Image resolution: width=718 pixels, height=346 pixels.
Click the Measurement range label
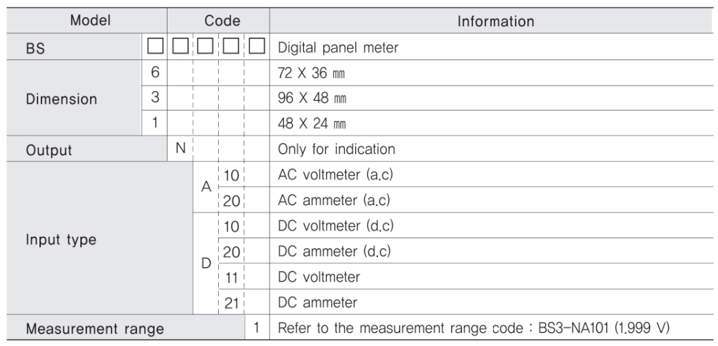[95, 329]
